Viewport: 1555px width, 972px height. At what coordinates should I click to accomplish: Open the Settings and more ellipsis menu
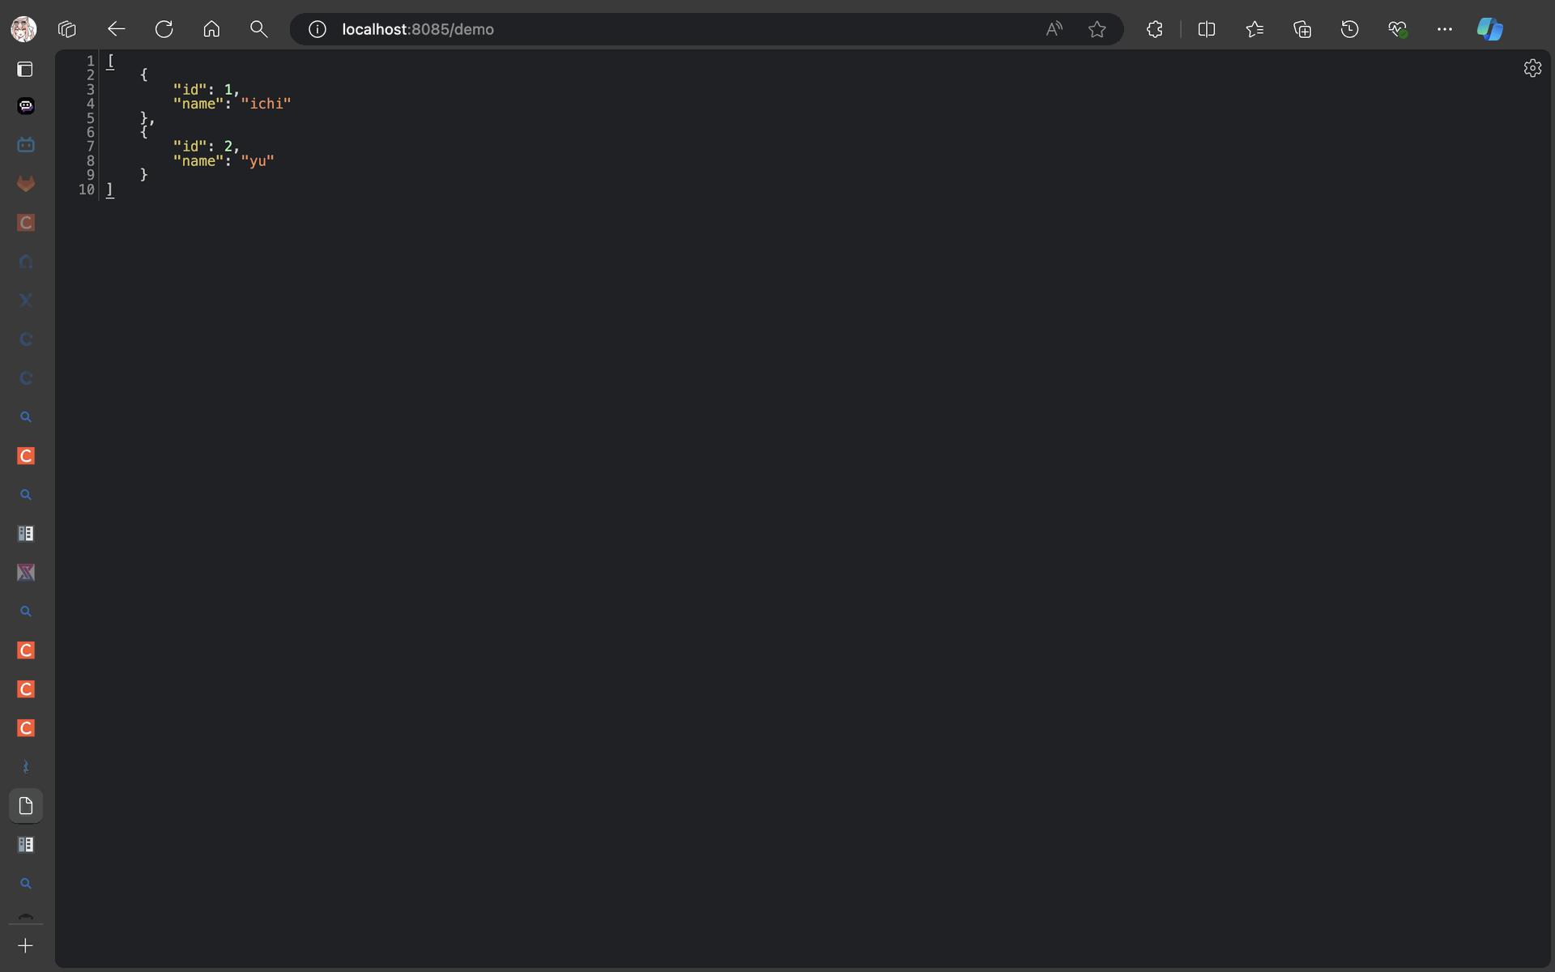pos(1445,29)
